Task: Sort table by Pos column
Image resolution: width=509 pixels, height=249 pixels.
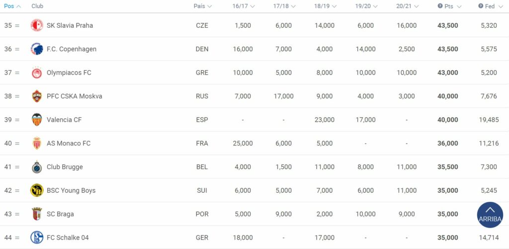Action: coord(12,6)
